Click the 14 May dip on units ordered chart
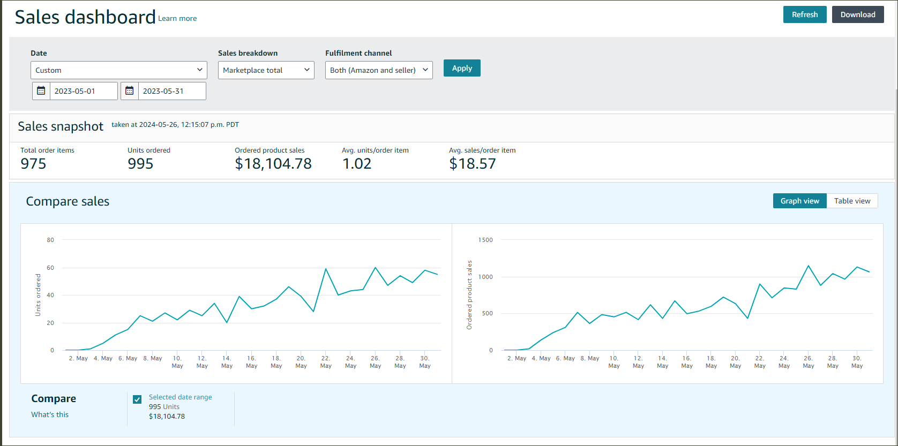898x446 pixels. (x=227, y=322)
